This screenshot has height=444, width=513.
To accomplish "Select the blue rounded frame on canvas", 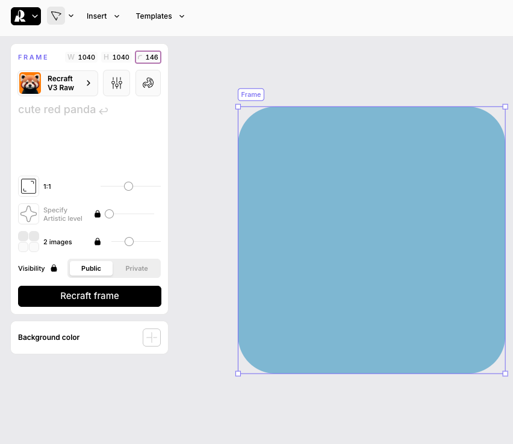I will pyautogui.click(x=372, y=240).
